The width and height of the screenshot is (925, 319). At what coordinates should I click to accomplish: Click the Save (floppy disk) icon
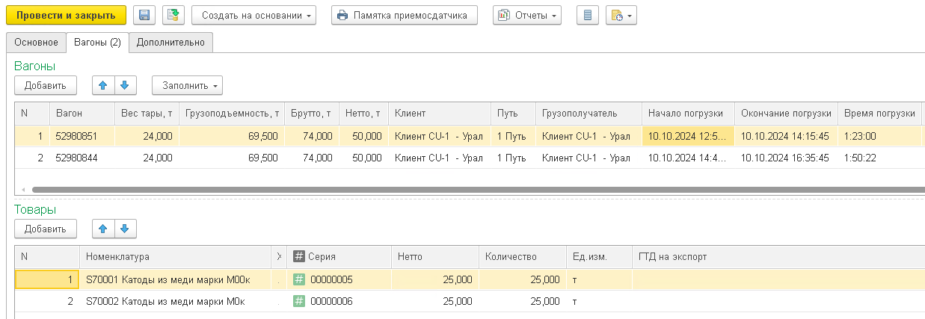coord(144,15)
